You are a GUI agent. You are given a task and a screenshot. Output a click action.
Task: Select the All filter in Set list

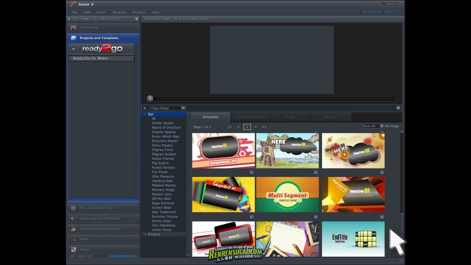click(x=154, y=119)
